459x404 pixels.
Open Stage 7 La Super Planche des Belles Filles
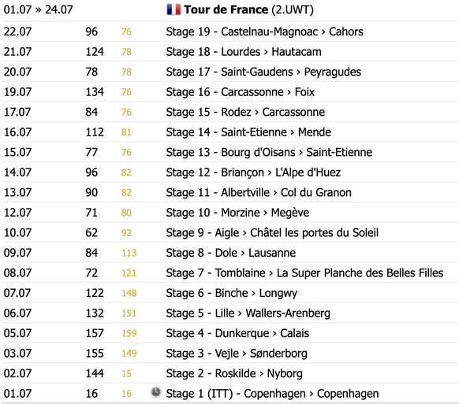304,273
